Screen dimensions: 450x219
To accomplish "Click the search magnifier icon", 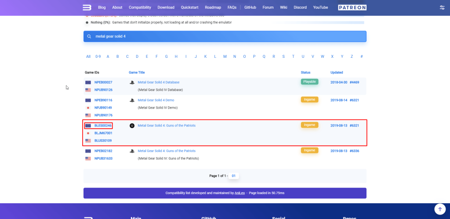I will pos(89,36).
